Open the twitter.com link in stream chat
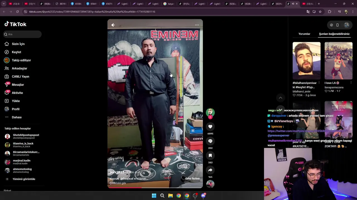Screen dimensions: 357x200 tap(307, 131)
